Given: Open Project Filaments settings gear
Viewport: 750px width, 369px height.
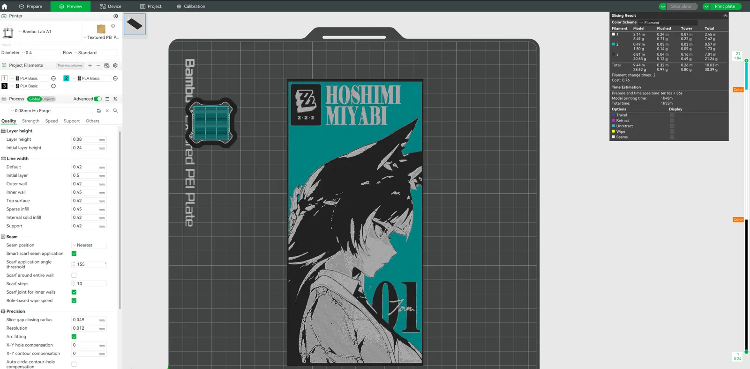Looking at the screenshot, I should (x=115, y=65).
